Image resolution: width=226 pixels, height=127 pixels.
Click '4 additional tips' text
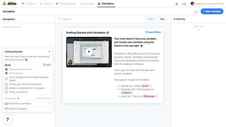click(x=43, y=98)
